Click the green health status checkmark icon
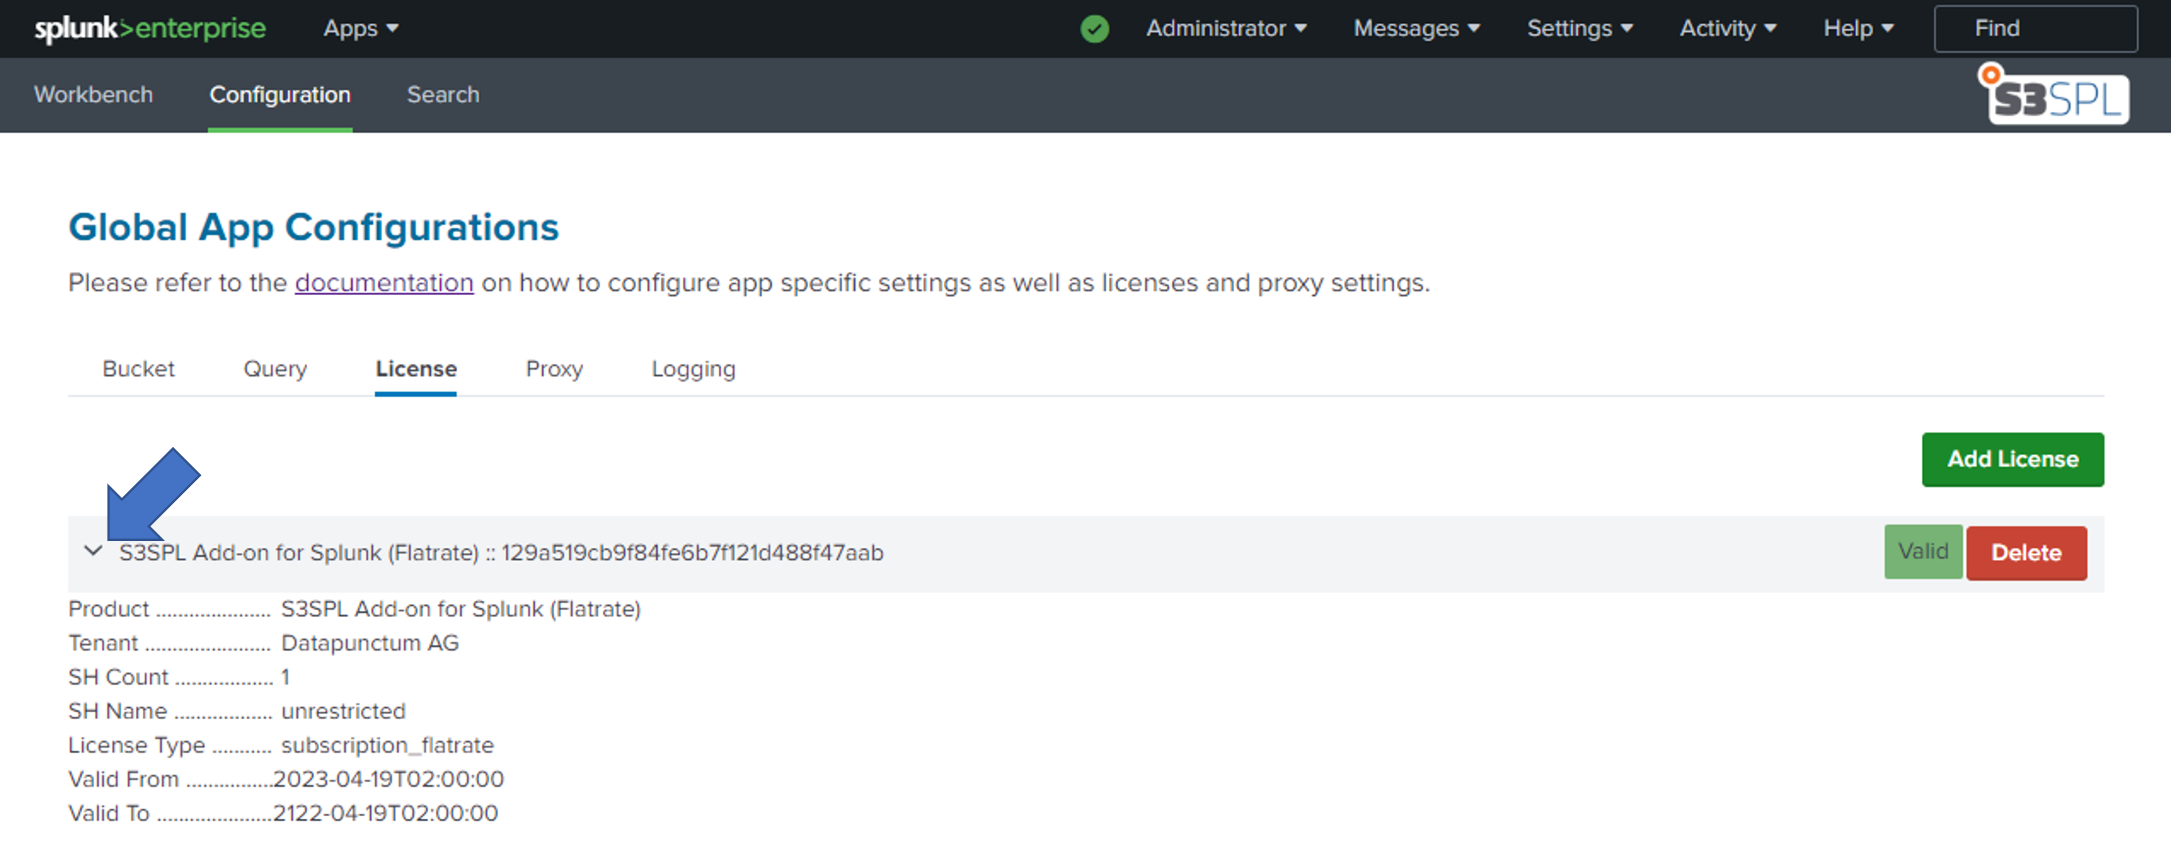Image resolution: width=2171 pixels, height=843 pixels. click(1094, 29)
